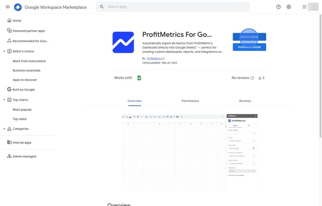Go to Home in sidebar

pos(17,21)
